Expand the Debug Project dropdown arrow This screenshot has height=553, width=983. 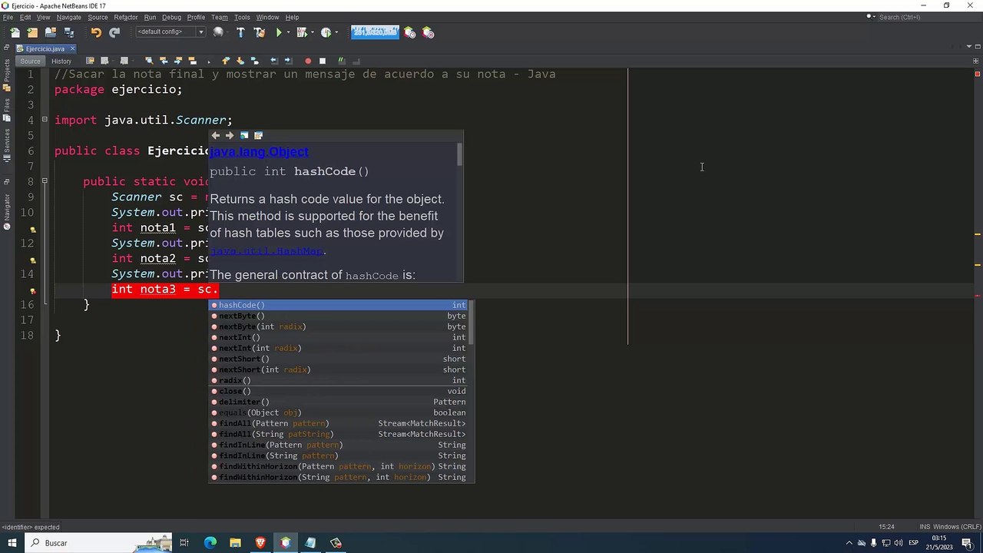[x=313, y=32]
